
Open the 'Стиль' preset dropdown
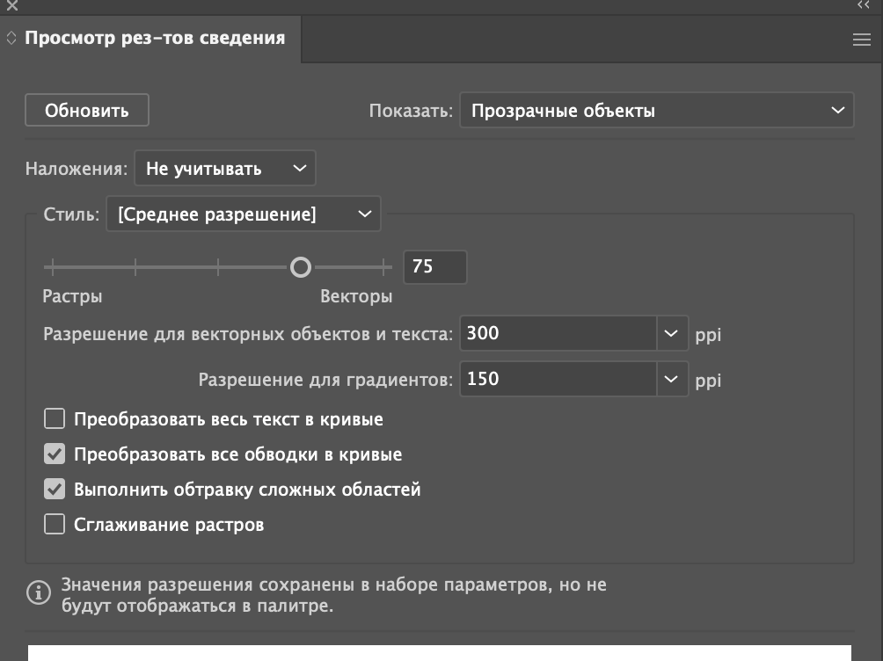(243, 214)
